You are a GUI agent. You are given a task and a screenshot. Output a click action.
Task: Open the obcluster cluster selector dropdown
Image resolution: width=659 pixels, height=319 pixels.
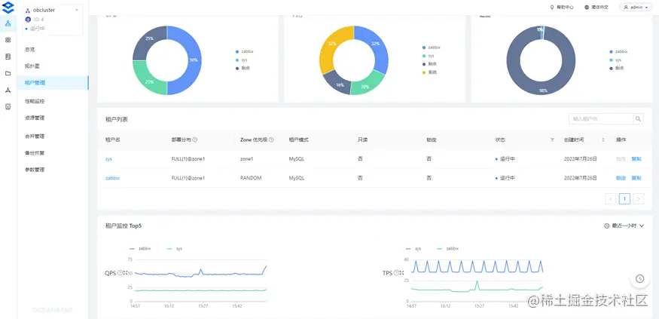(52, 10)
